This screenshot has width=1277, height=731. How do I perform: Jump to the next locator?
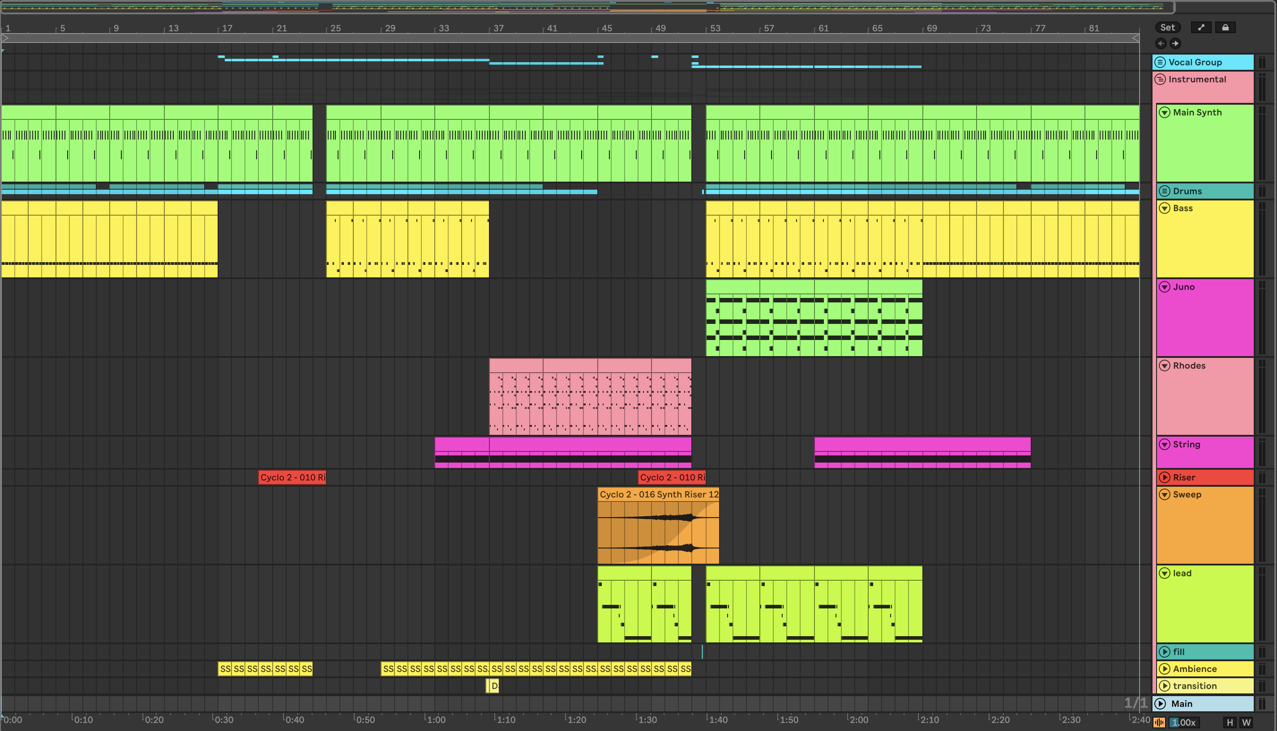[x=1175, y=43]
